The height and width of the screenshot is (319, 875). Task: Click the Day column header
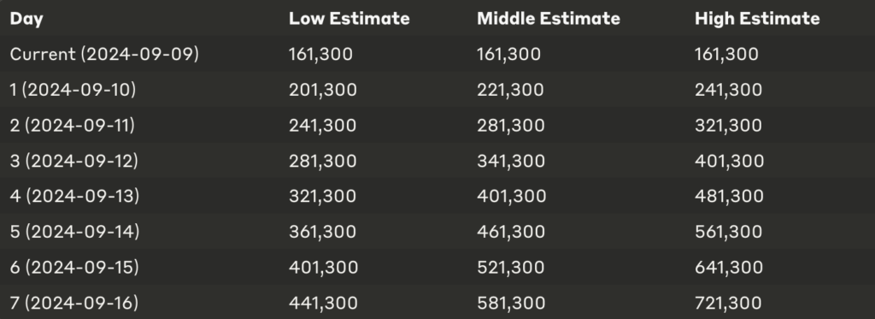(26, 19)
